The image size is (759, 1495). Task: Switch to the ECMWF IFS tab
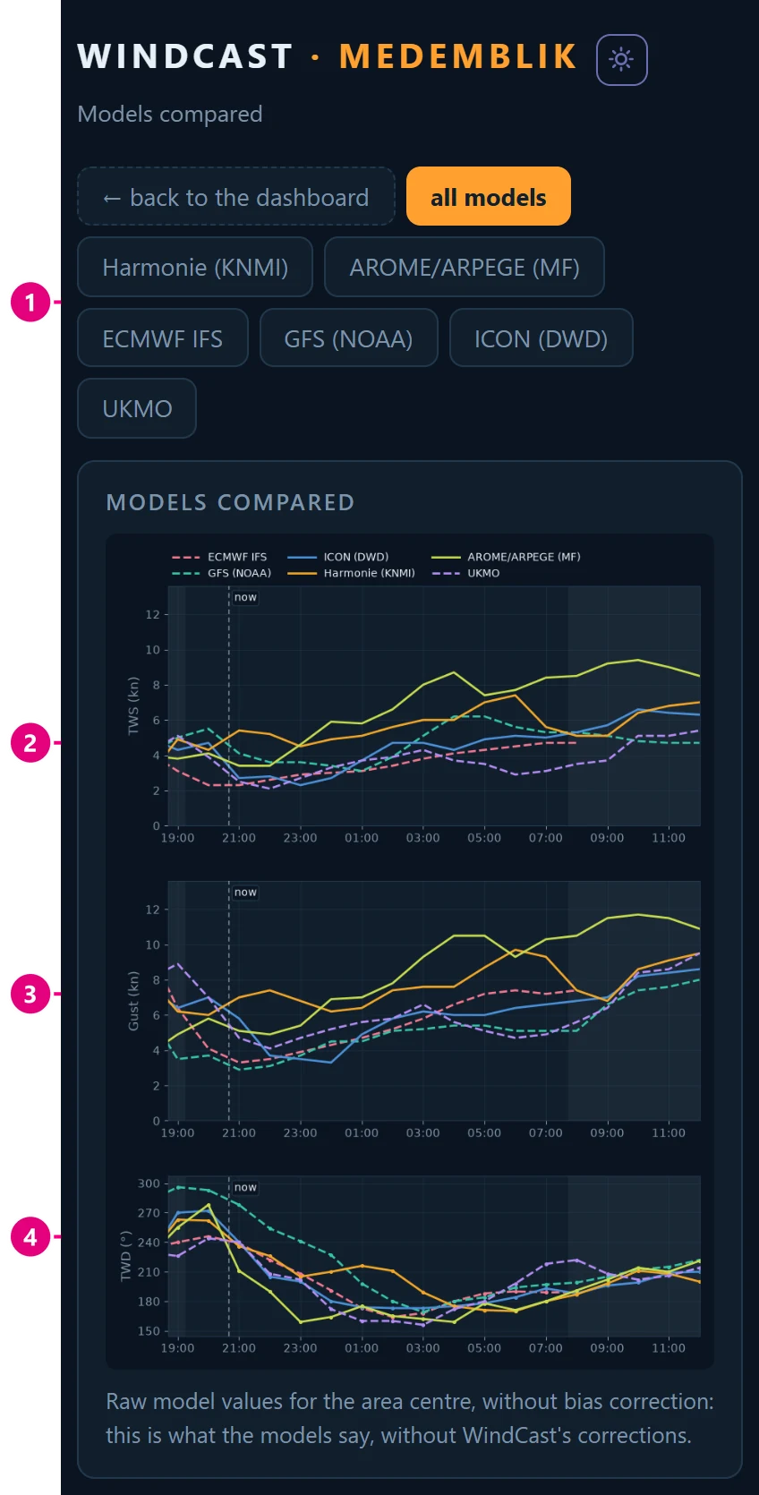point(163,337)
